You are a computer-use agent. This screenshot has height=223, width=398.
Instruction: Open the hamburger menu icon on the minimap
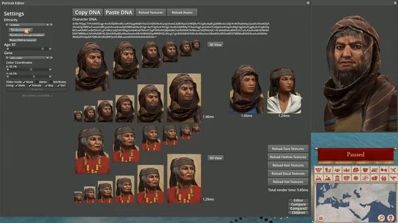[321, 218]
